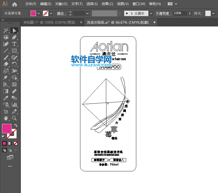This screenshot has width=218, height=193.
Task: Open Change Screen Mode button
Action: pos(10,157)
